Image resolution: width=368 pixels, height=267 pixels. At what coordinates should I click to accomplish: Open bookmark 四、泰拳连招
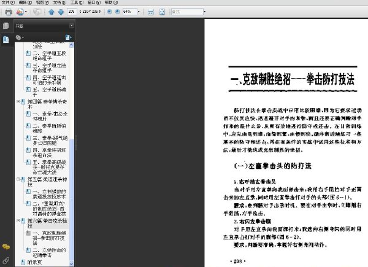click(49, 152)
